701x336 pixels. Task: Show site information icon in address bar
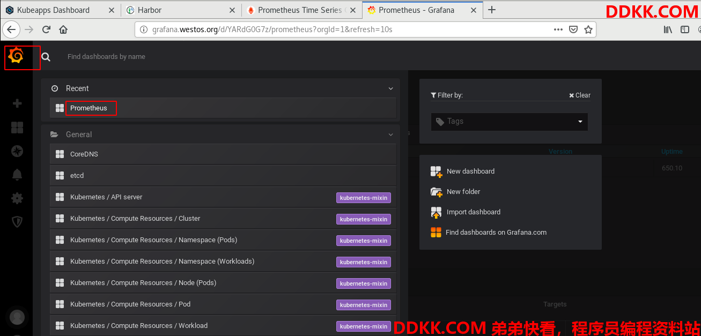(144, 29)
